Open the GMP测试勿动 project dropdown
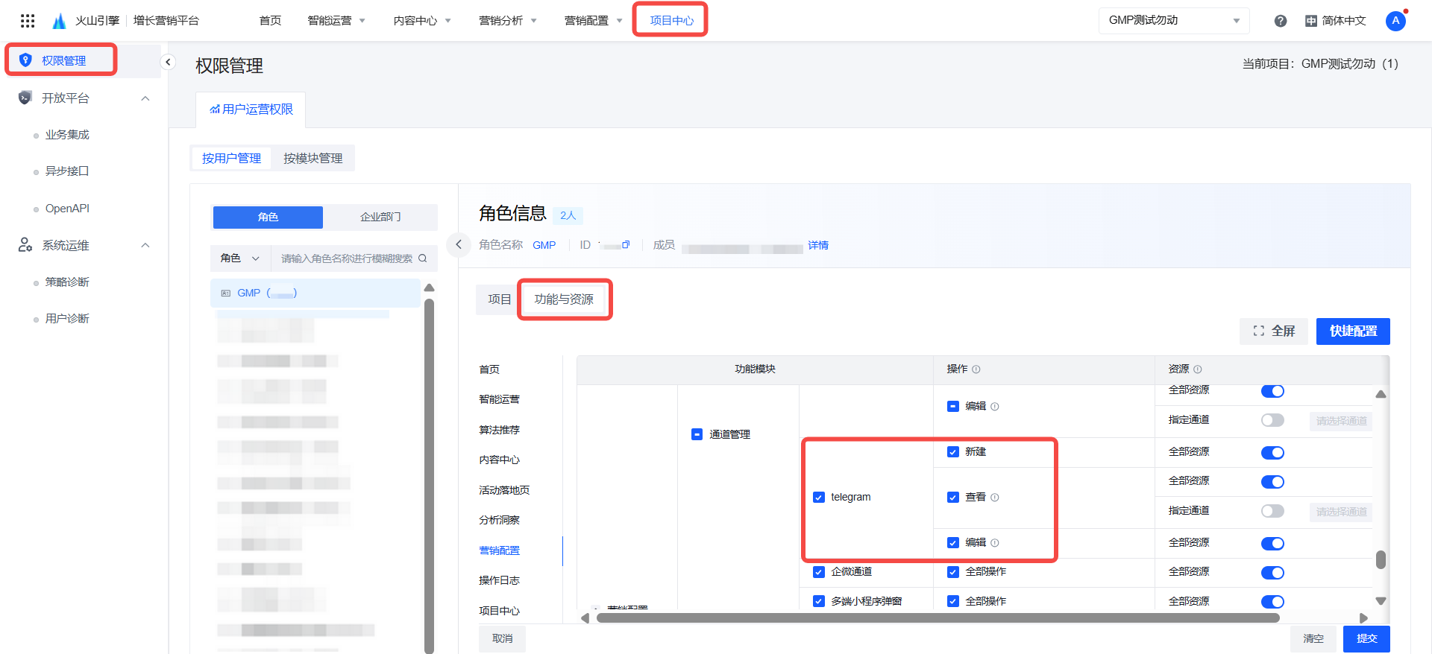 (1173, 21)
